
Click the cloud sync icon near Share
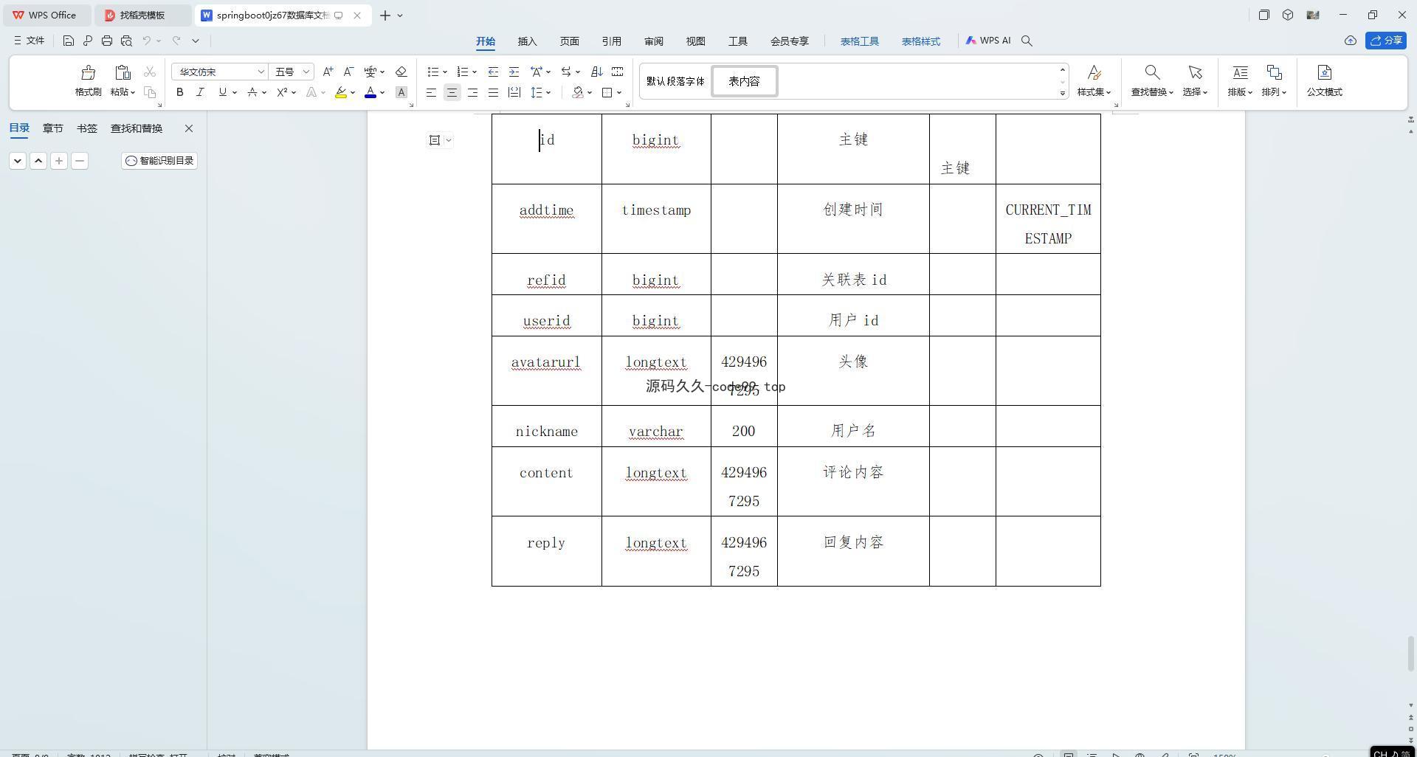(x=1351, y=41)
